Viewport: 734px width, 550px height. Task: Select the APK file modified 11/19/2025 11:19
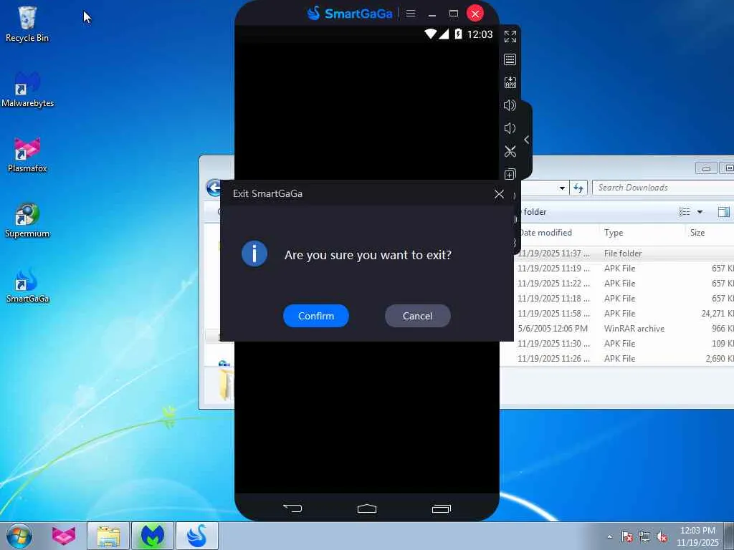(624, 268)
